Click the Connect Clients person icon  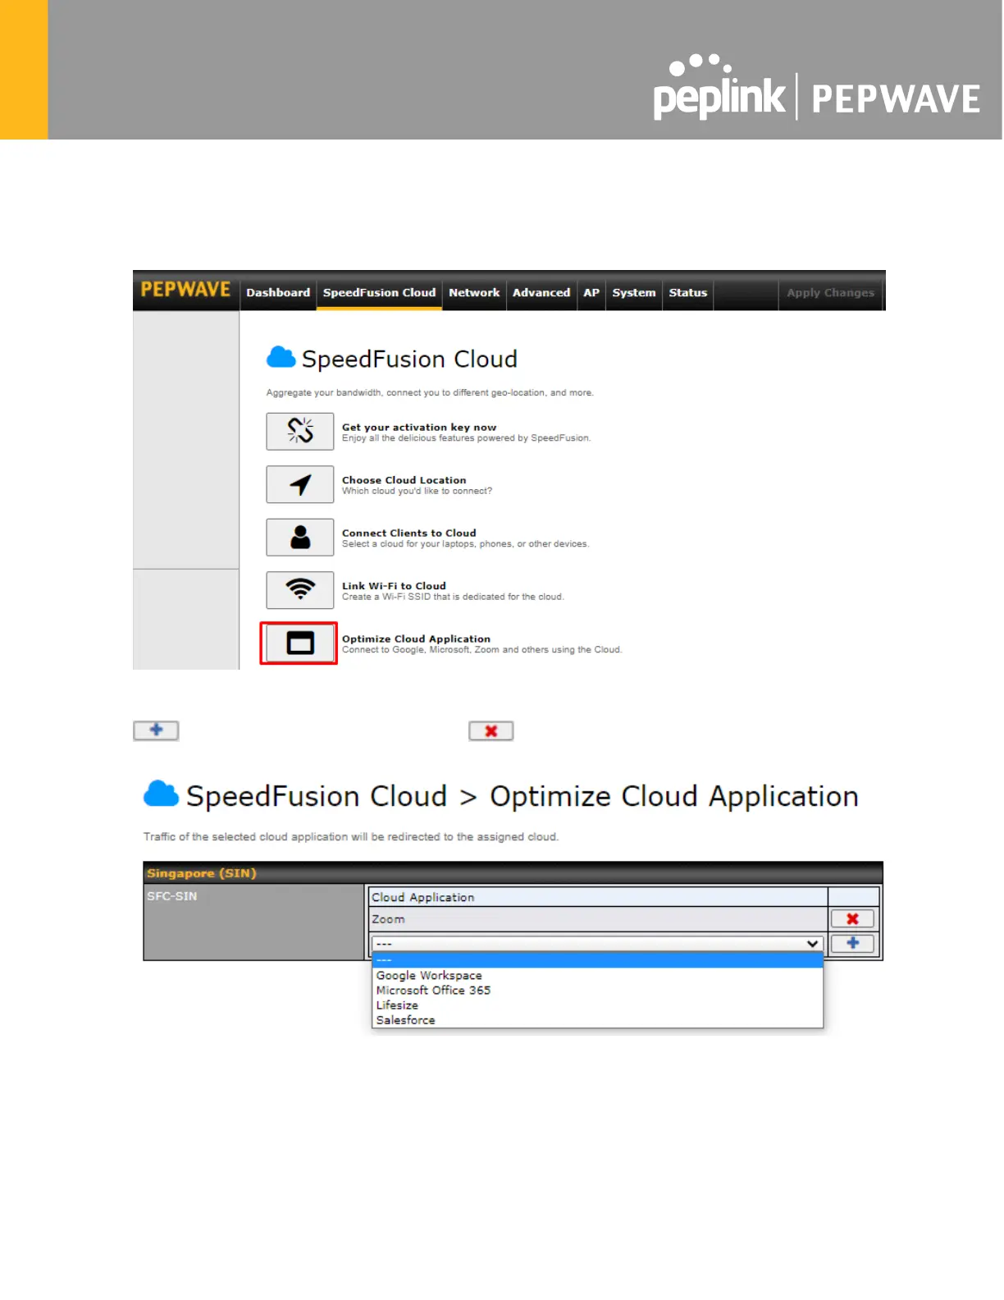point(300,537)
